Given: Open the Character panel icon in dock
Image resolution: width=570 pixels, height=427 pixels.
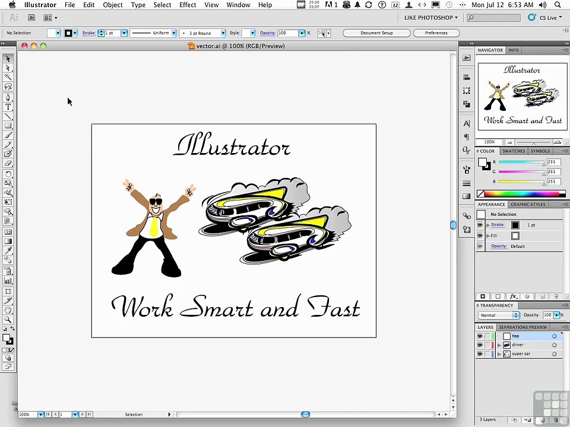Looking at the screenshot, I should [467, 123].
